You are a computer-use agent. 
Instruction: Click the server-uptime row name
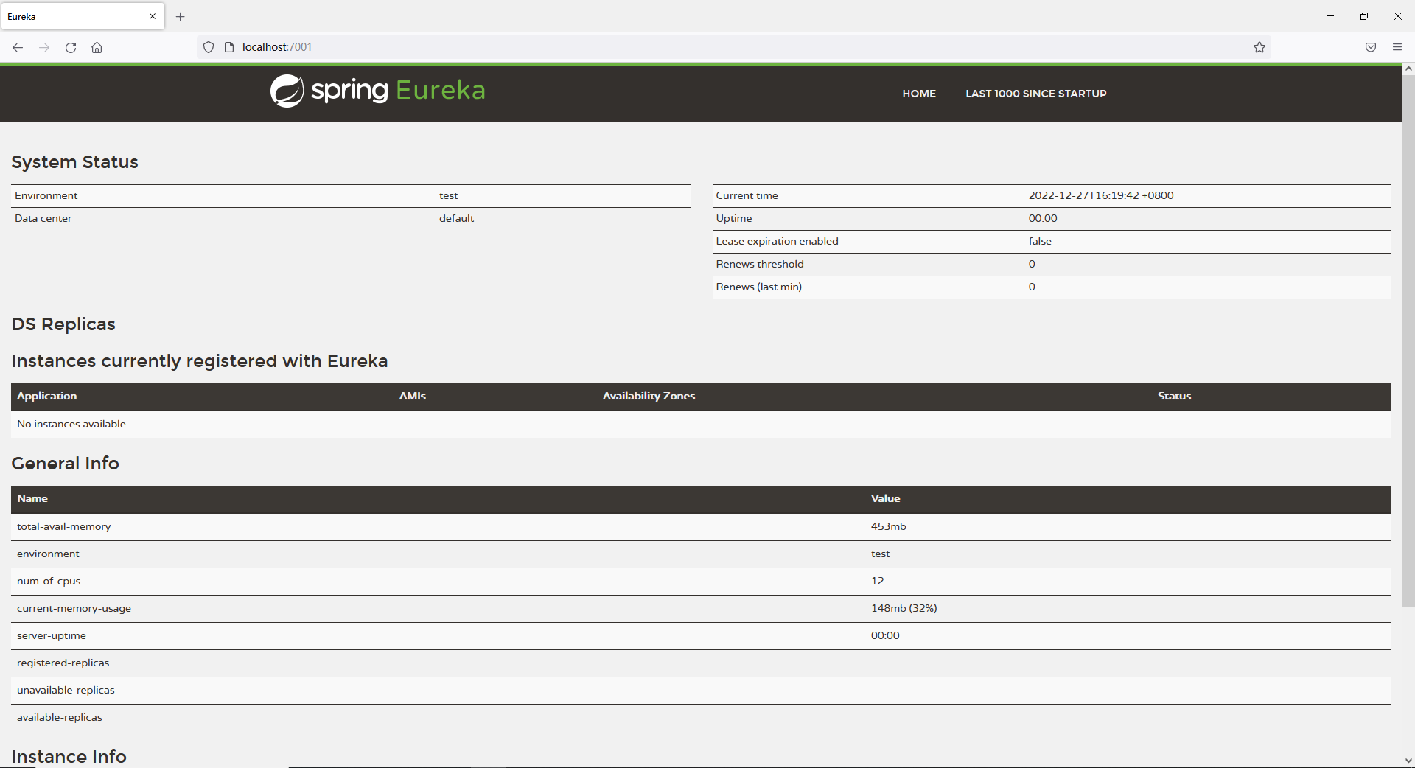51,635
